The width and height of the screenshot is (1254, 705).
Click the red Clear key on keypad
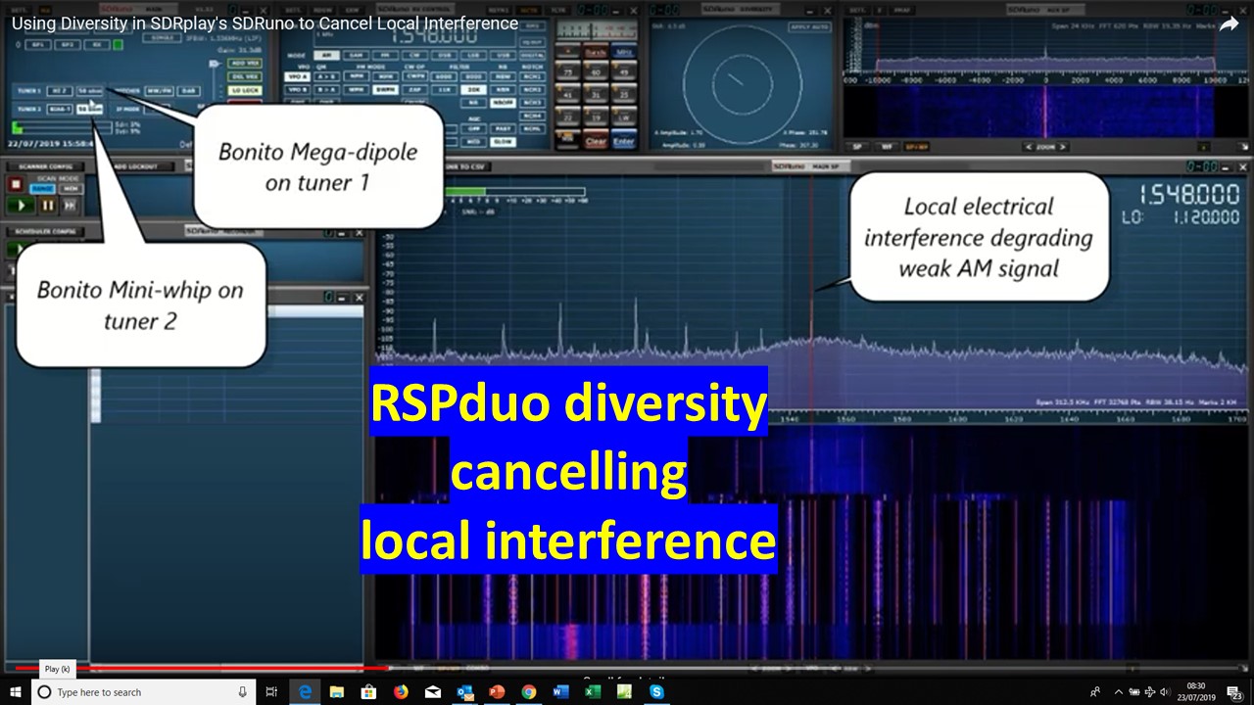(595, 141)
